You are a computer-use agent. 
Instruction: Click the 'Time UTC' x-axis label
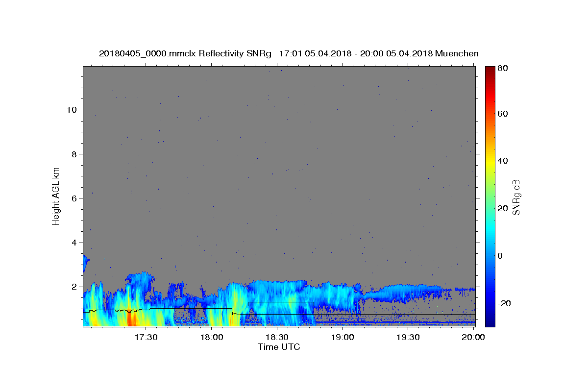pyautogui.click(x=279, y=347)
